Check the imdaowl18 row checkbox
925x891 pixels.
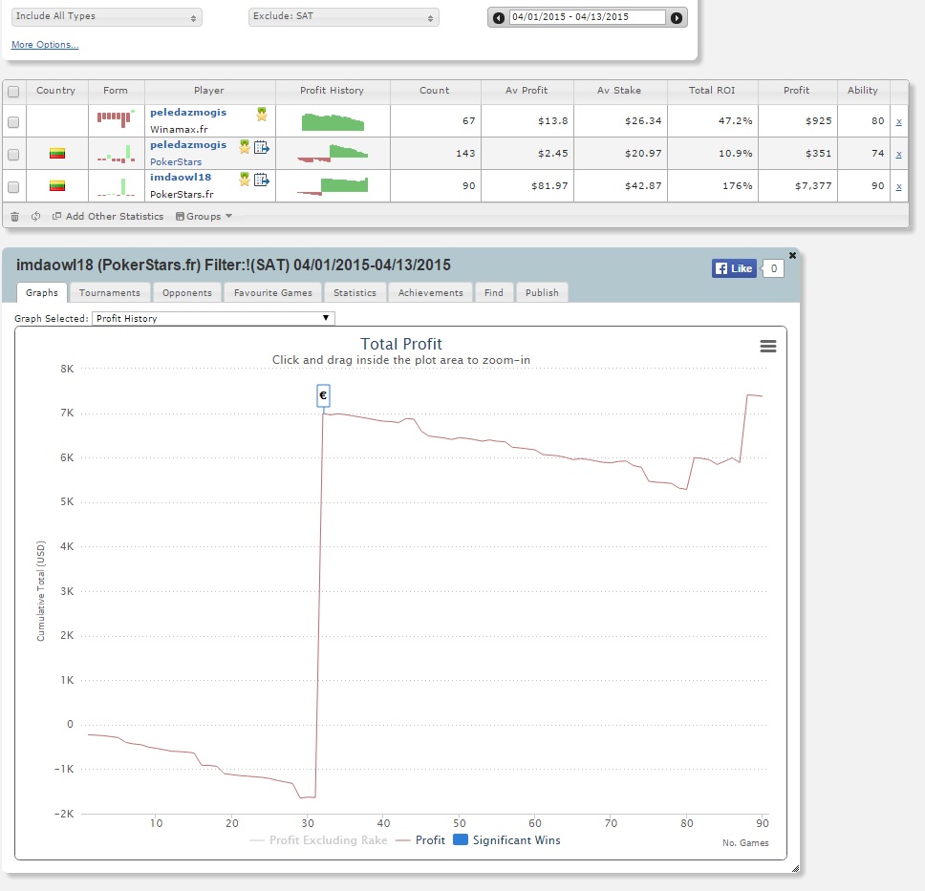tap(13, 187)
